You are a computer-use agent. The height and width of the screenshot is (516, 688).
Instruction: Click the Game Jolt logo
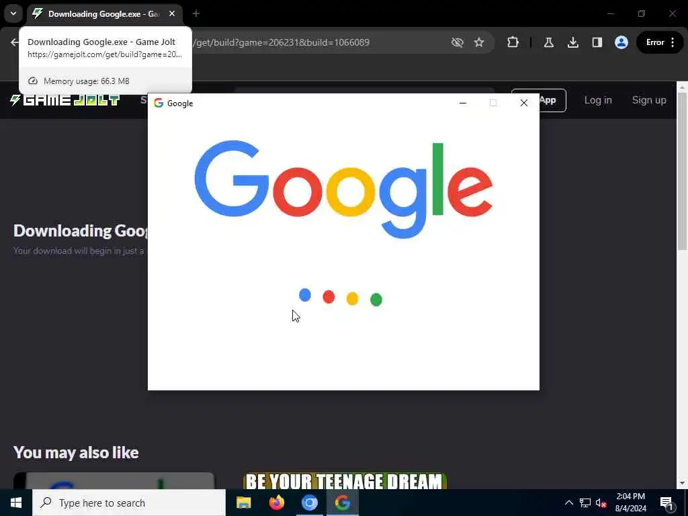(65, 100)
